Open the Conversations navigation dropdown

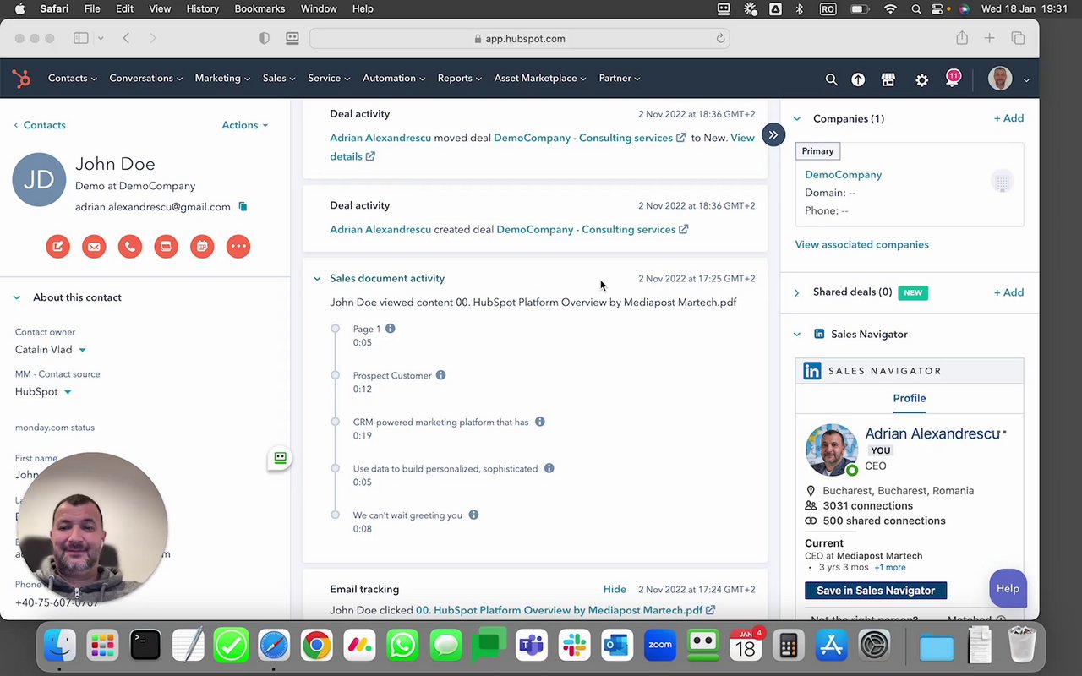coord(146,79)
